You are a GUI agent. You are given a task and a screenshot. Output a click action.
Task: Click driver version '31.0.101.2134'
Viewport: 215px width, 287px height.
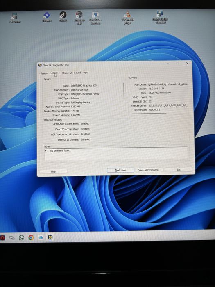point(156,89)
